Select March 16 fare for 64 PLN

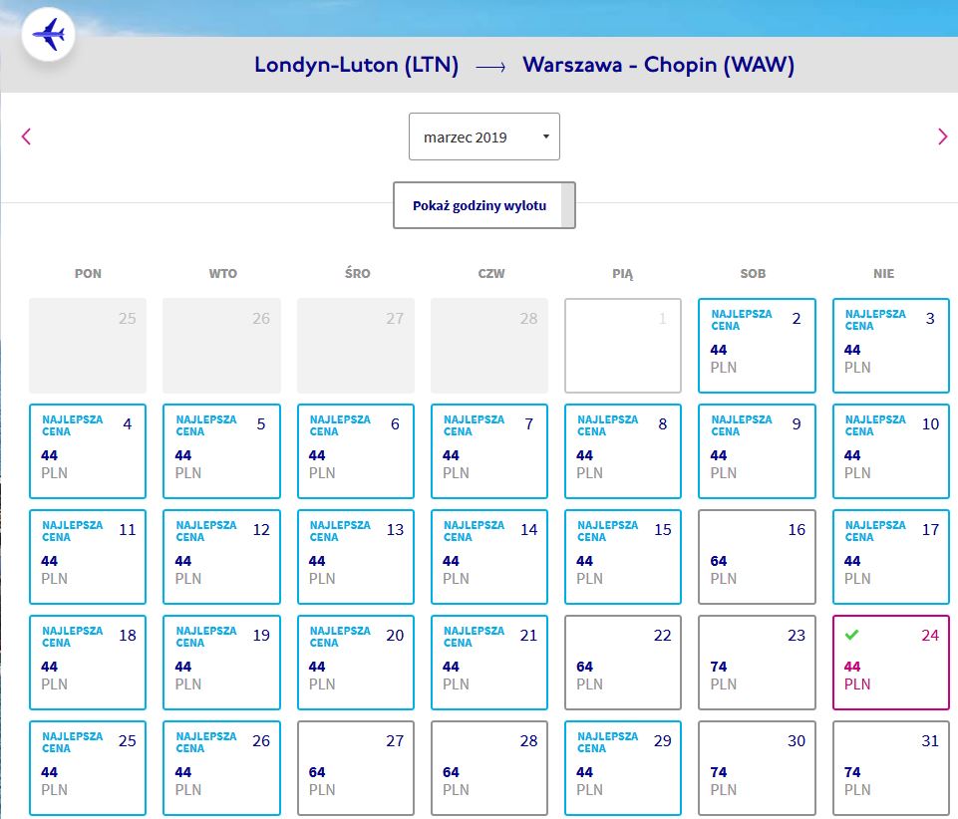[x=757, y=557]
